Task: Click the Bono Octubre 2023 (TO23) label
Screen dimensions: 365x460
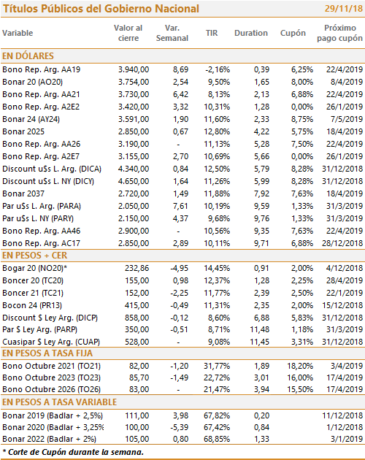Action: click(51, 377)
